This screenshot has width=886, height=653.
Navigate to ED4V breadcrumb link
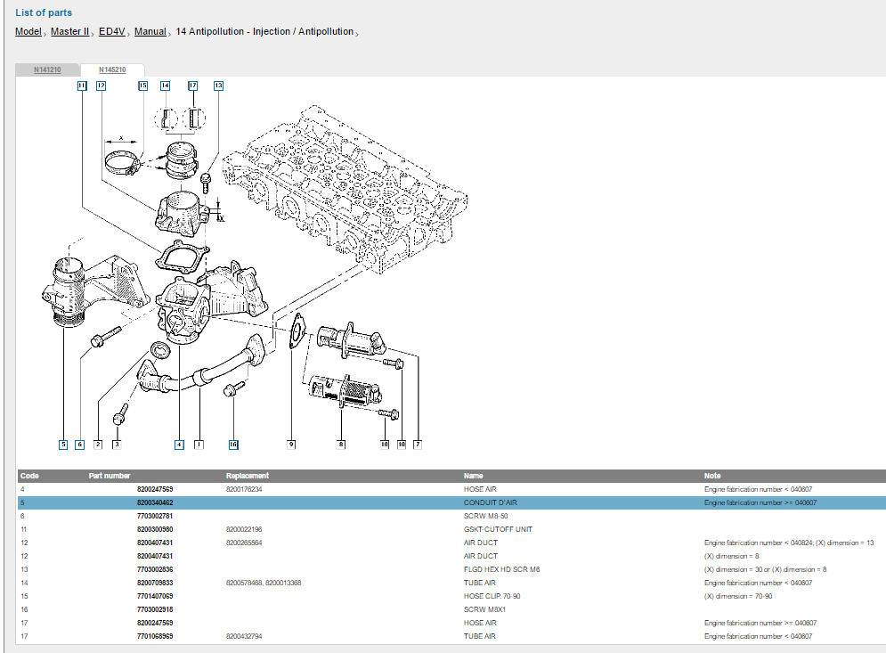click(111, 32)
